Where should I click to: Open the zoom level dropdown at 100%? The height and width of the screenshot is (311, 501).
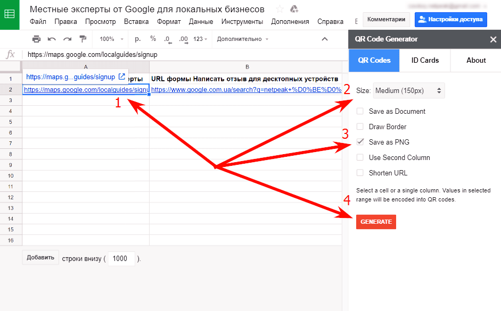[x=110, y=39]
